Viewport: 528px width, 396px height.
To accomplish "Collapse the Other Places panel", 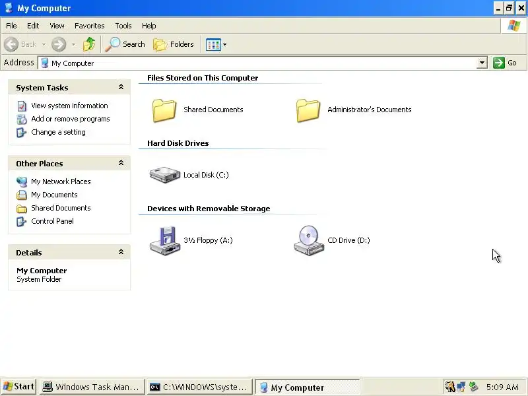I will click(121, 163).
